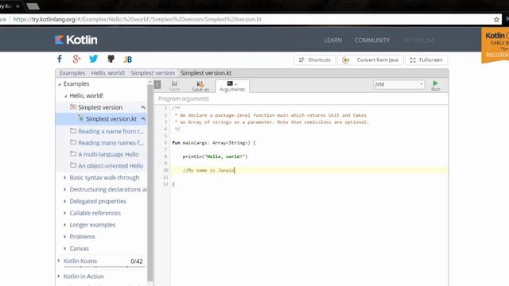Screen dimensions: 509x286
Task: Open Reading many names folder
Action: pos(111,143)
